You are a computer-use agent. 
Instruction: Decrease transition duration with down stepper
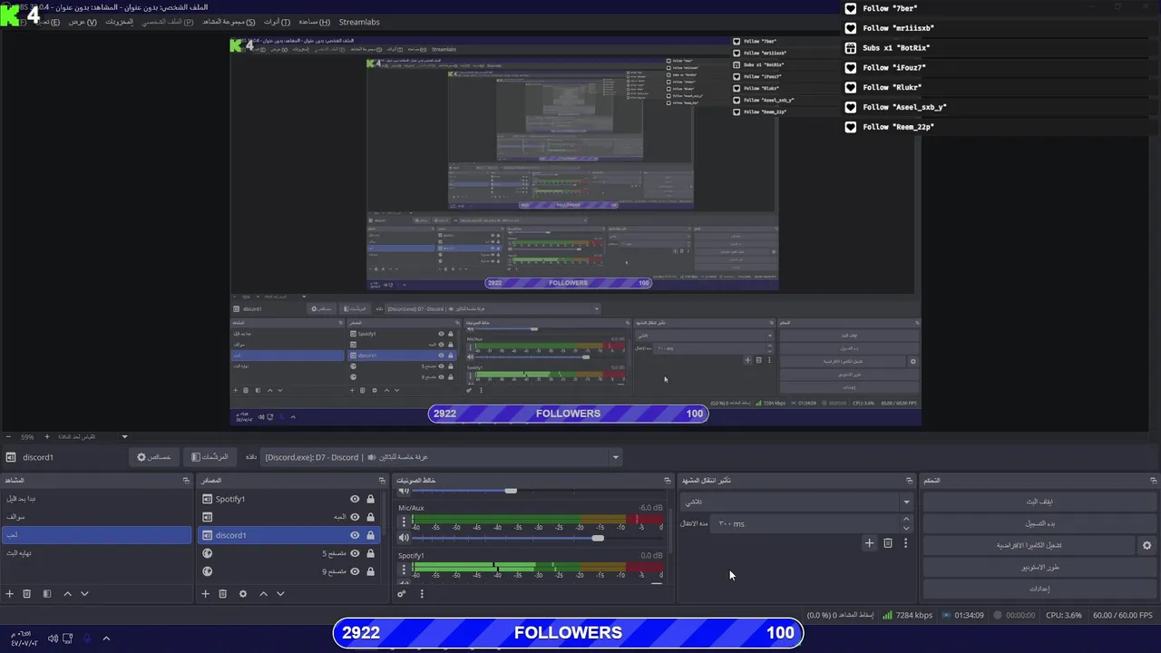pos(905,528)
